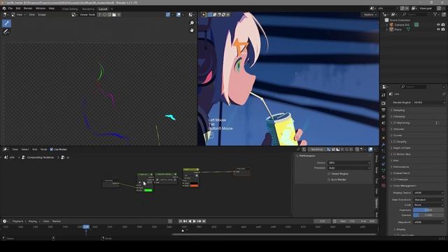Open the Output properties tab

[x=384, y=110]
